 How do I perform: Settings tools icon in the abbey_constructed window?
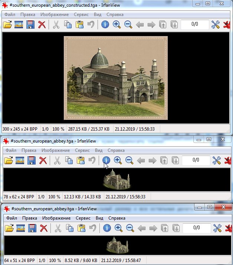pos(216,25)
